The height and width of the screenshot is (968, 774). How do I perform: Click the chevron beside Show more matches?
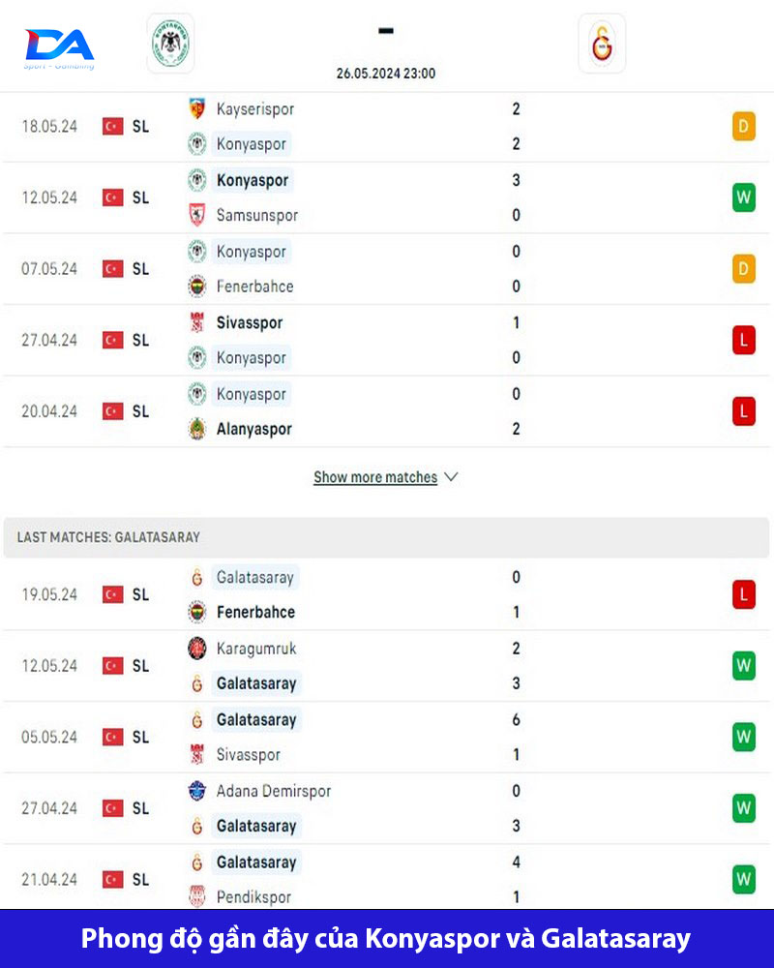(451, 476)
